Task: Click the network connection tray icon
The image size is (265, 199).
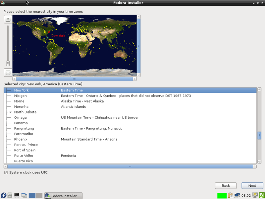Action: click(237, 196)
